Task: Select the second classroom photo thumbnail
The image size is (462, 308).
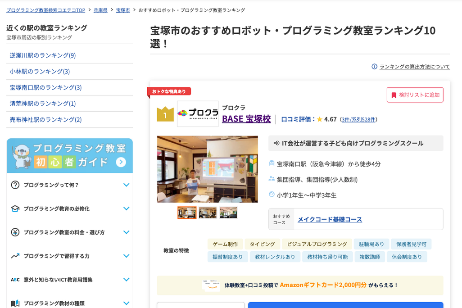Action: coord(208,213)
